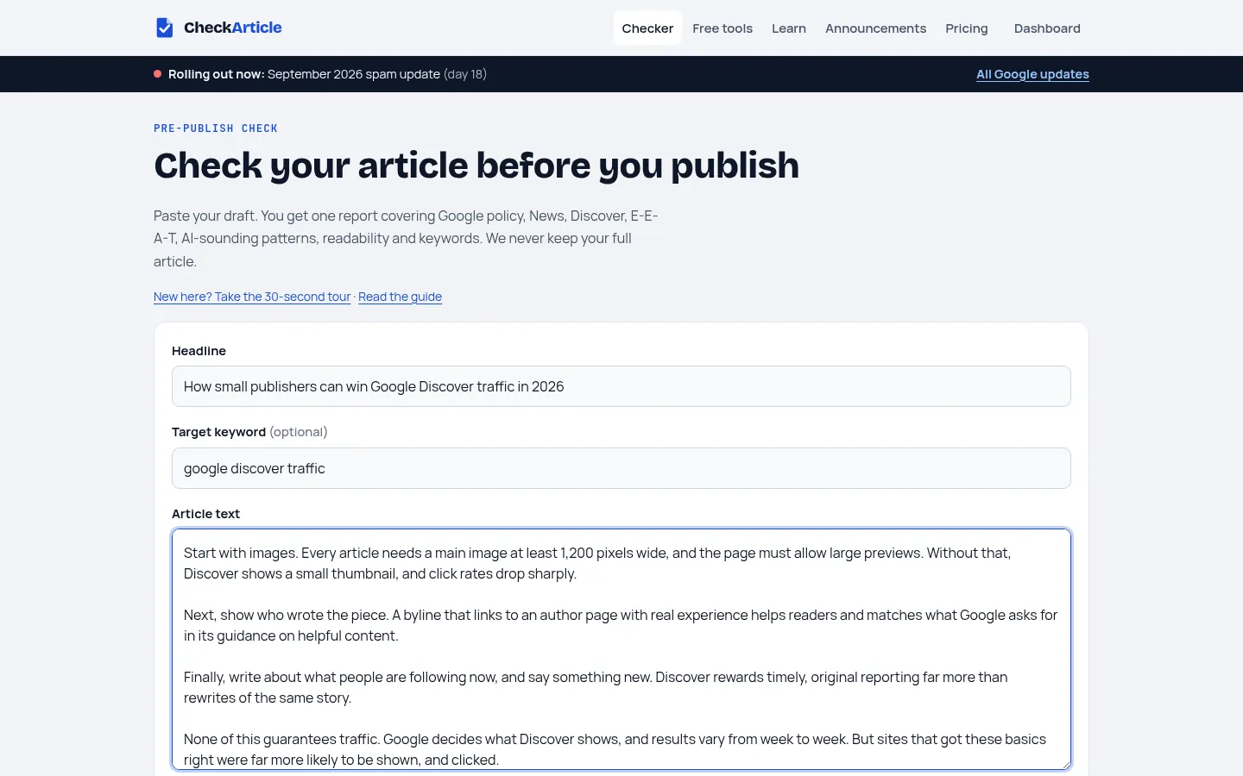
Task: Open the CheckArticle home link text
Action: coord(232,28)
